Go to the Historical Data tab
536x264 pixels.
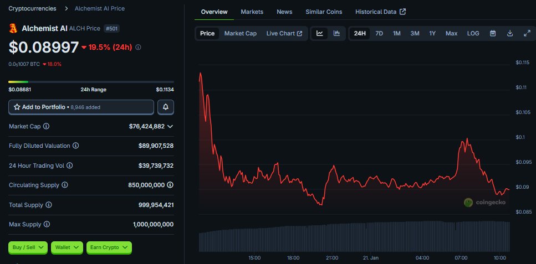pyautogui.click(x=380, y=12)
